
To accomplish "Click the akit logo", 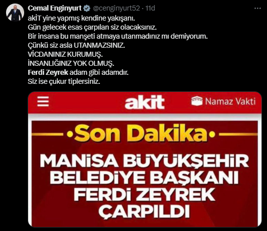I will coord(145,102).
